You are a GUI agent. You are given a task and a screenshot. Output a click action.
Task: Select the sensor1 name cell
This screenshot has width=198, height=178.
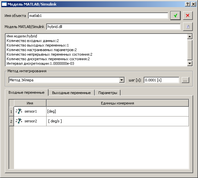click(x=30, y=111)
